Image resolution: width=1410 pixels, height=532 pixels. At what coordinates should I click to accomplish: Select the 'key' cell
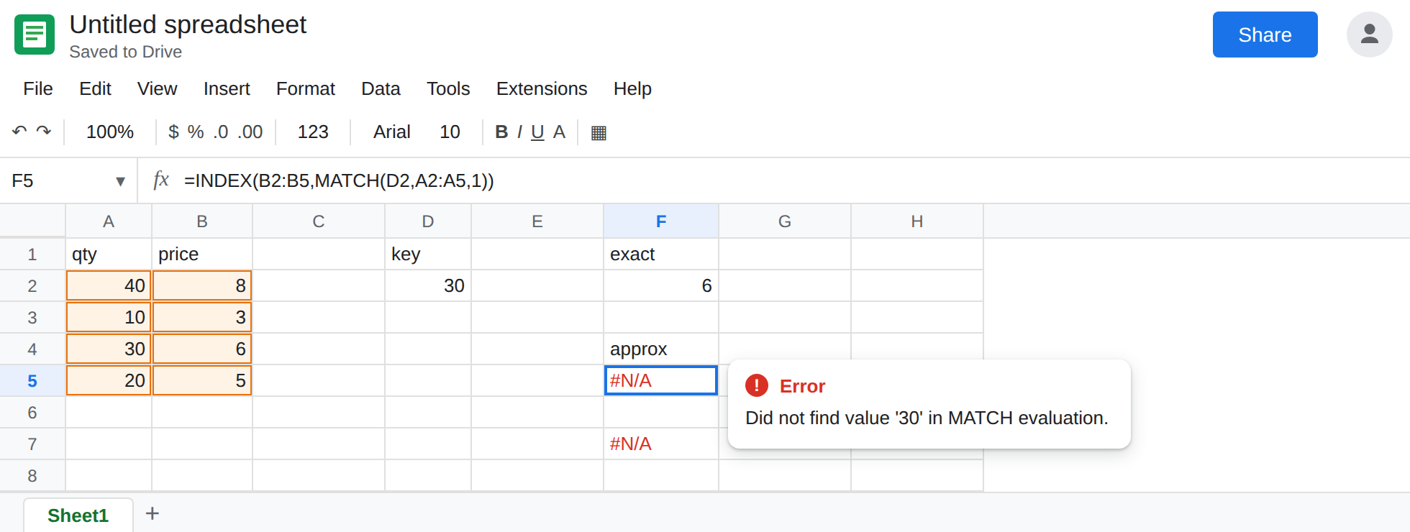[428, 254]
